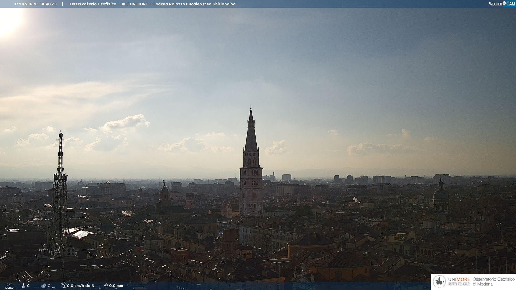Click the anemometer wind speed icon
Screen dimensions: 516x290
coord(63,286)
